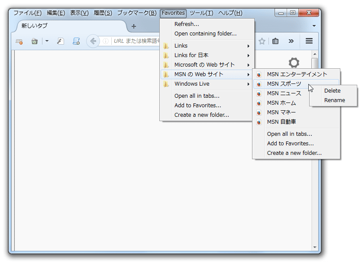Click the MSN の Web サイト folder icon

coord(166,74)
